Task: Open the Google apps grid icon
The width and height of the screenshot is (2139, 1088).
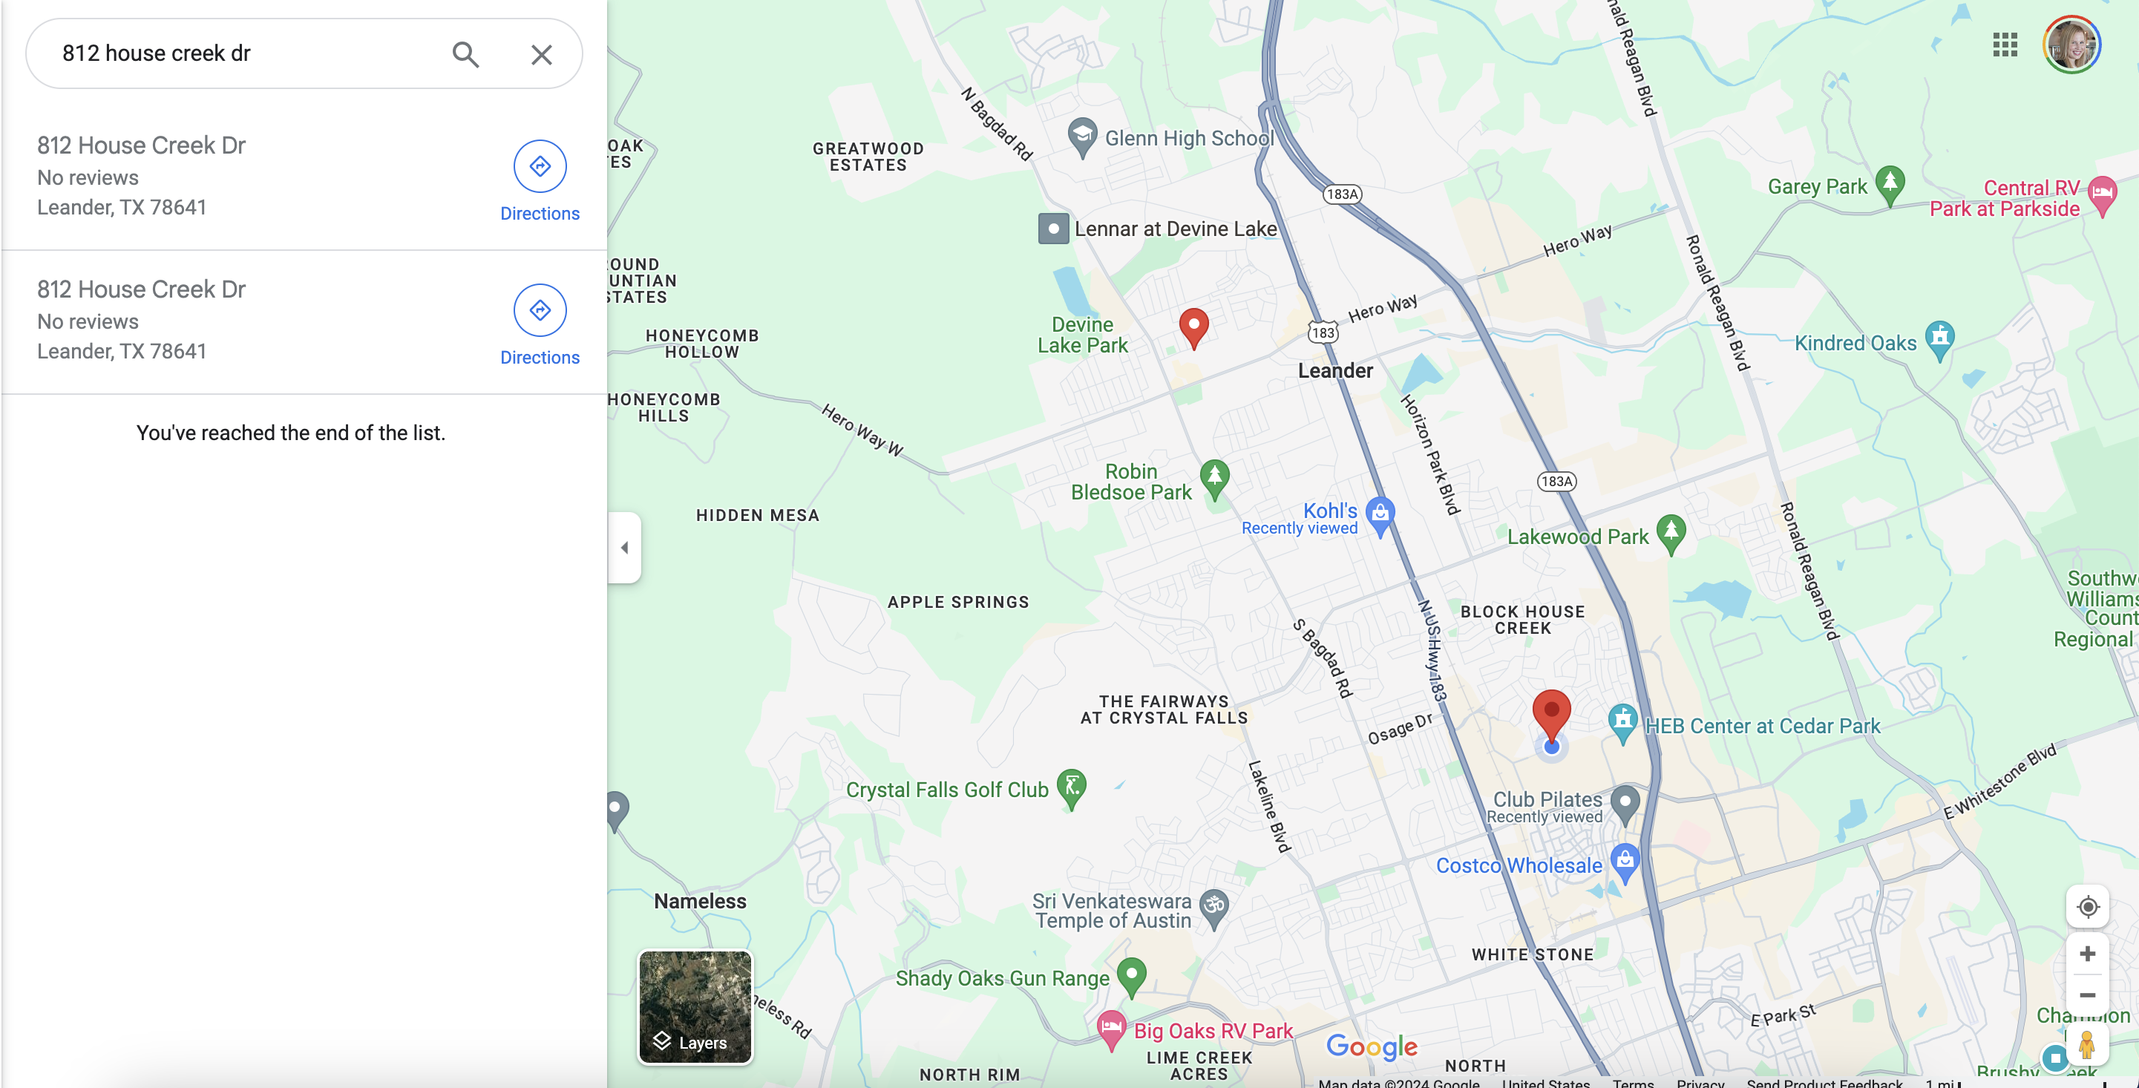Action: (2005, 45)
